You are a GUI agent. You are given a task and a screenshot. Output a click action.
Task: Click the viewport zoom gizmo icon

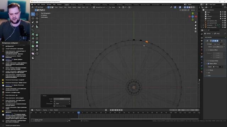(x=195, y=22)
